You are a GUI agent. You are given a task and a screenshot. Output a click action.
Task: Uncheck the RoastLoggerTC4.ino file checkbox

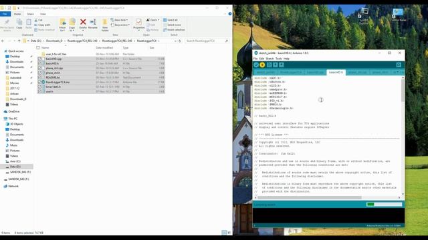click(39, 82)
